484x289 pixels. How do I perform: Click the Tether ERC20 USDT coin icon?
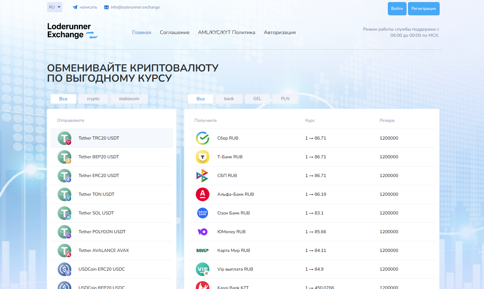point(64,176)
